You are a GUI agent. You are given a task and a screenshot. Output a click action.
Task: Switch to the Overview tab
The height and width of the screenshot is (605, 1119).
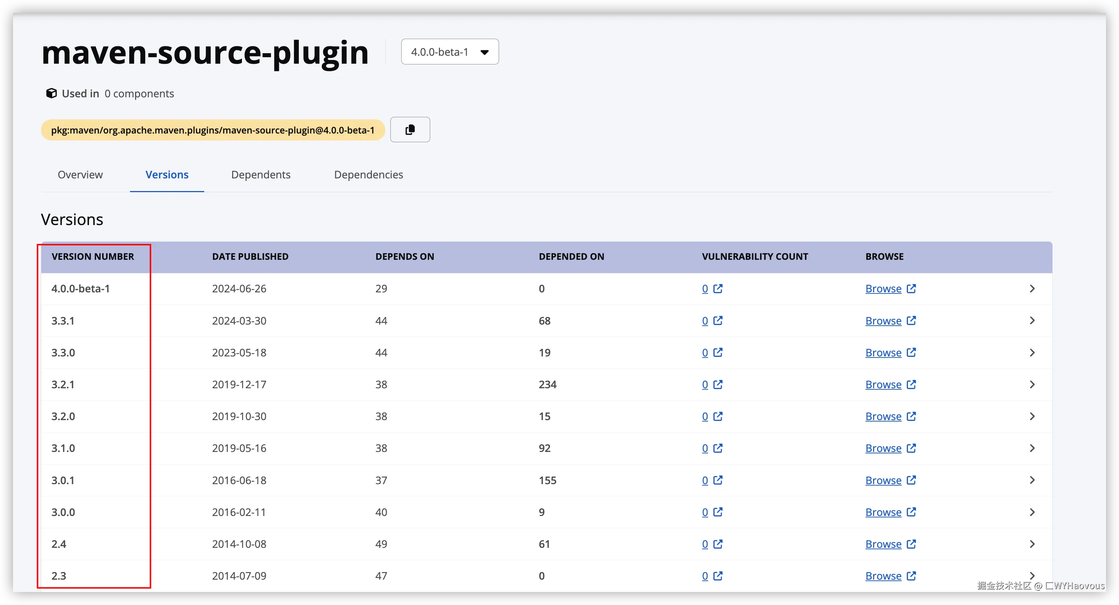[80, 174]
